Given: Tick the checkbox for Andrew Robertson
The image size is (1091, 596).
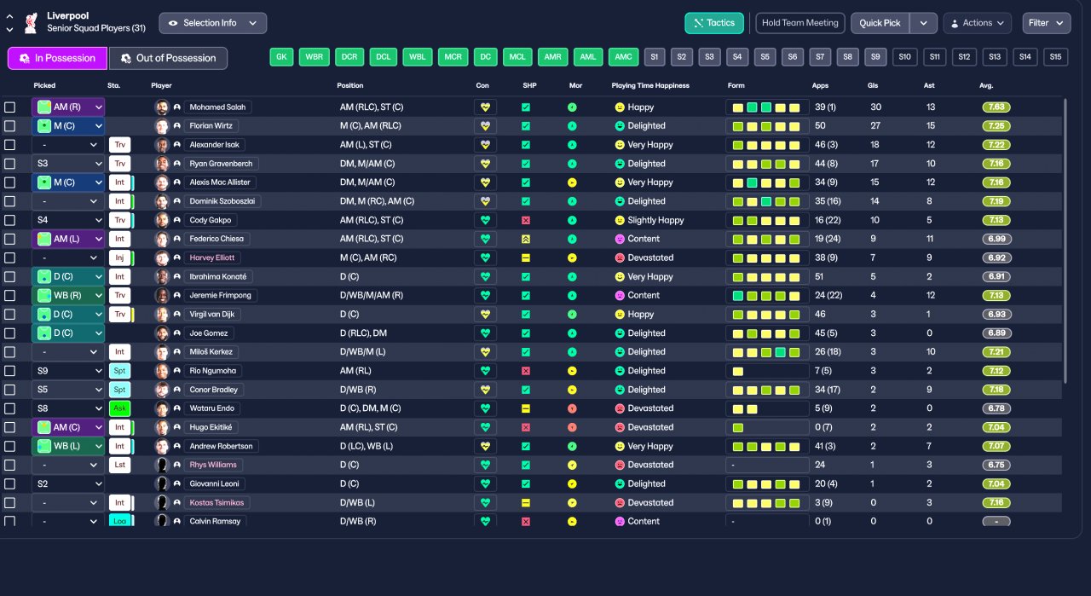Looking at the screenshot, I should 9,446.
